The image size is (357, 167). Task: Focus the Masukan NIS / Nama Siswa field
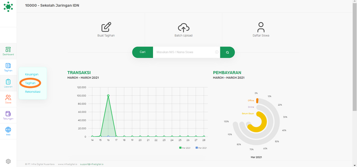[x=187, y=52]
